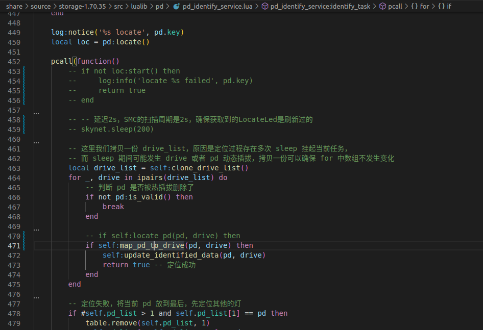Open the 'pd' folder breadcrumb
Viewport: 483px width, 330px height.
[160, 7]
